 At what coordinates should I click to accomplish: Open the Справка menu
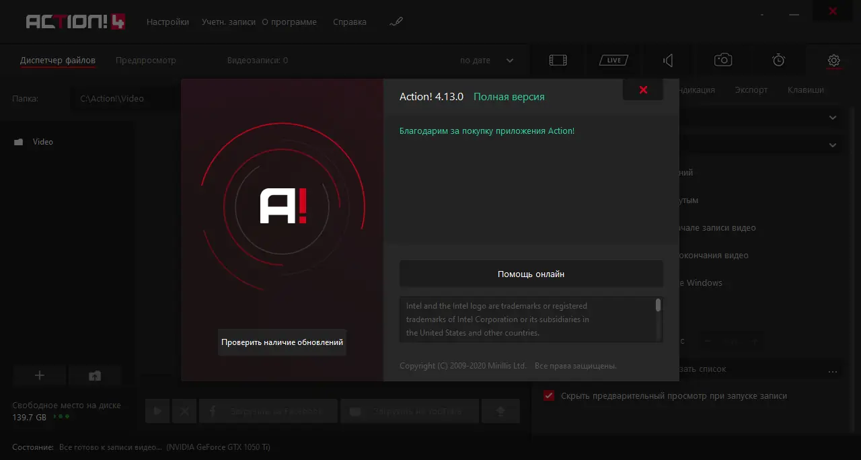click(x=350, y=22)
